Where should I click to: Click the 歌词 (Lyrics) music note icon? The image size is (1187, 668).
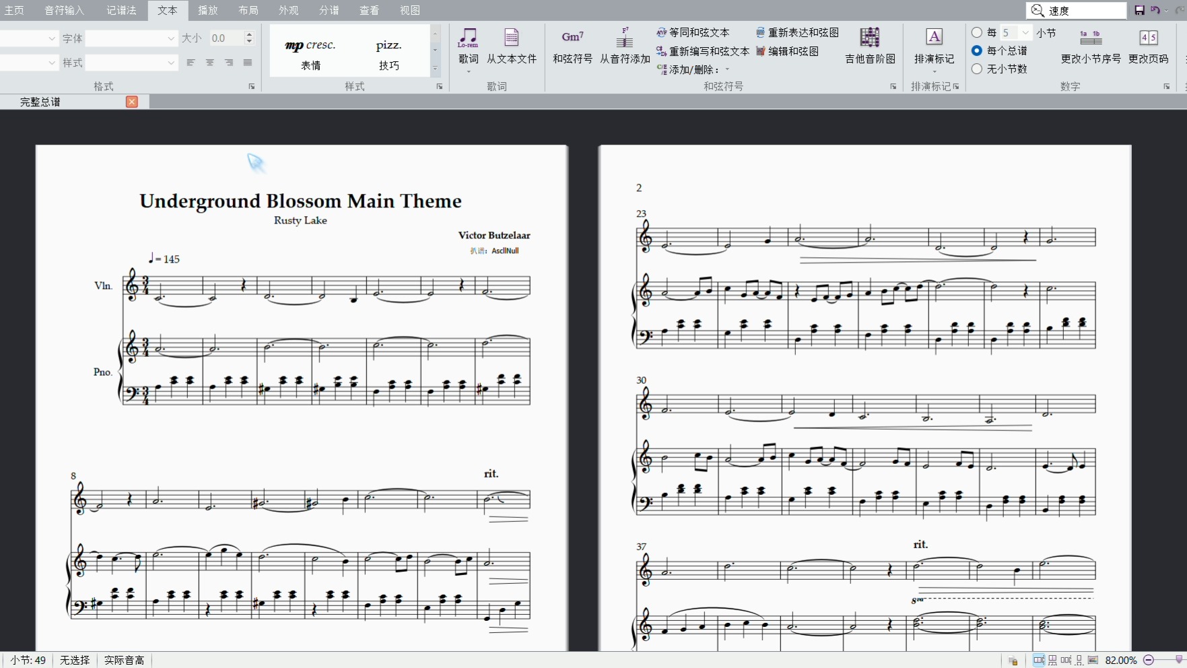coord(468,38)
